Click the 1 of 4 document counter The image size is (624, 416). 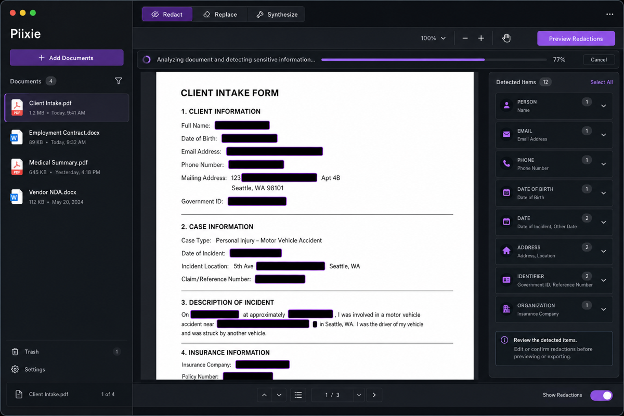(x=108, y=395)
